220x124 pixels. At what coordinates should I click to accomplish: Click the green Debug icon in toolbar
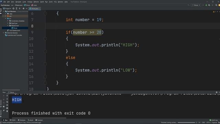pos(206,5)
